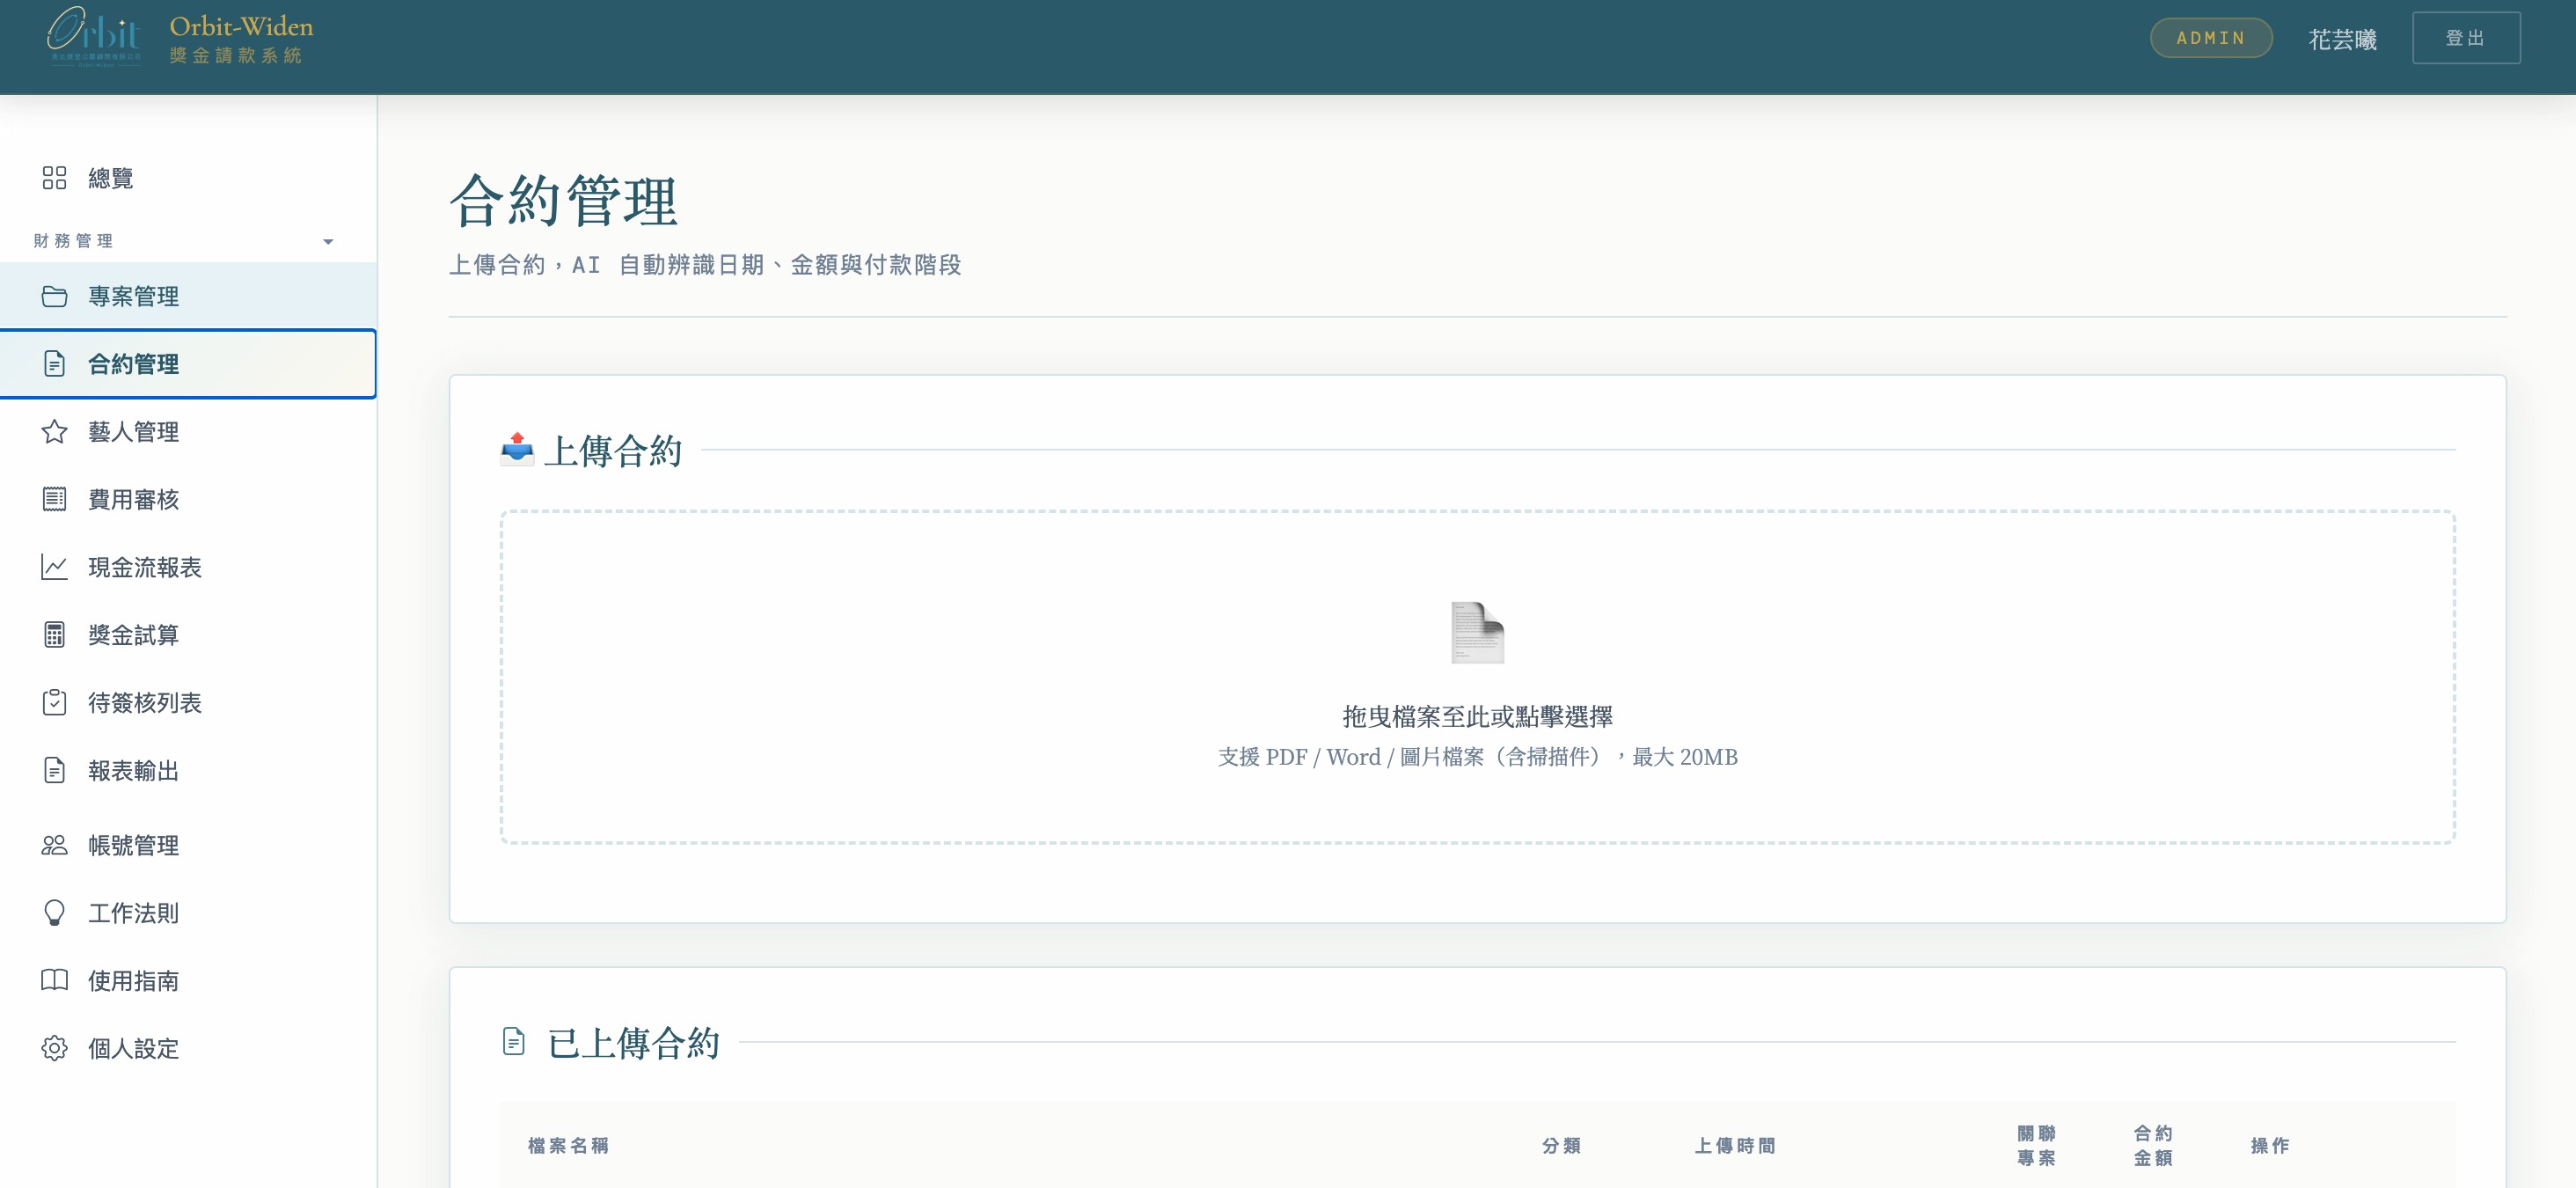This screenshot has height=1188, width=2576.
Task: Click the 登出 logout button
Action: coord(2466,37)
